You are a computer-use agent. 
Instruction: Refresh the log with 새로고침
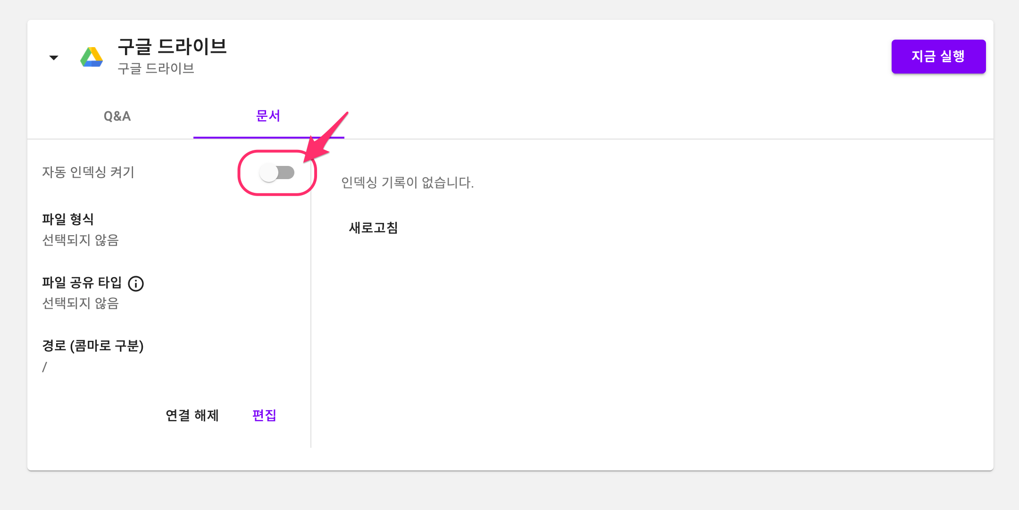(x=373, y=228)
